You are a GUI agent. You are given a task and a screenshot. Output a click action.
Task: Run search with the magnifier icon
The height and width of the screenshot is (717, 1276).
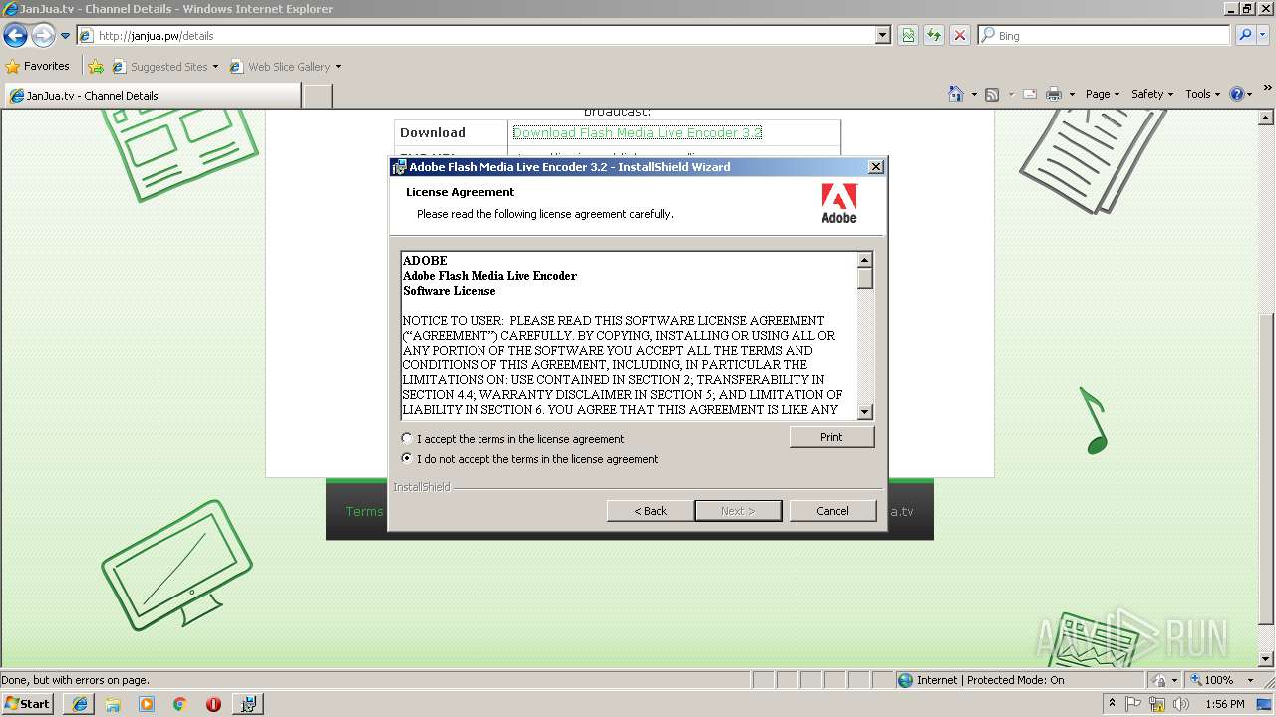click(x=1245, y=35)
